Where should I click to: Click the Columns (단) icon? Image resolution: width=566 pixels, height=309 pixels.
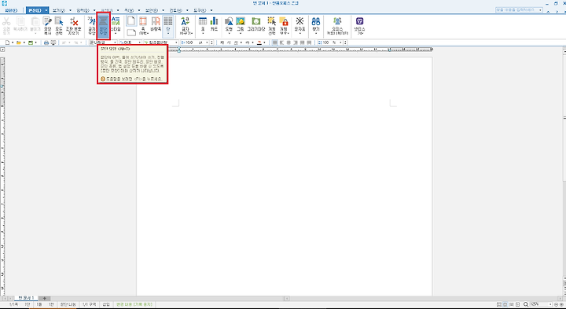(x=168, y=26)
